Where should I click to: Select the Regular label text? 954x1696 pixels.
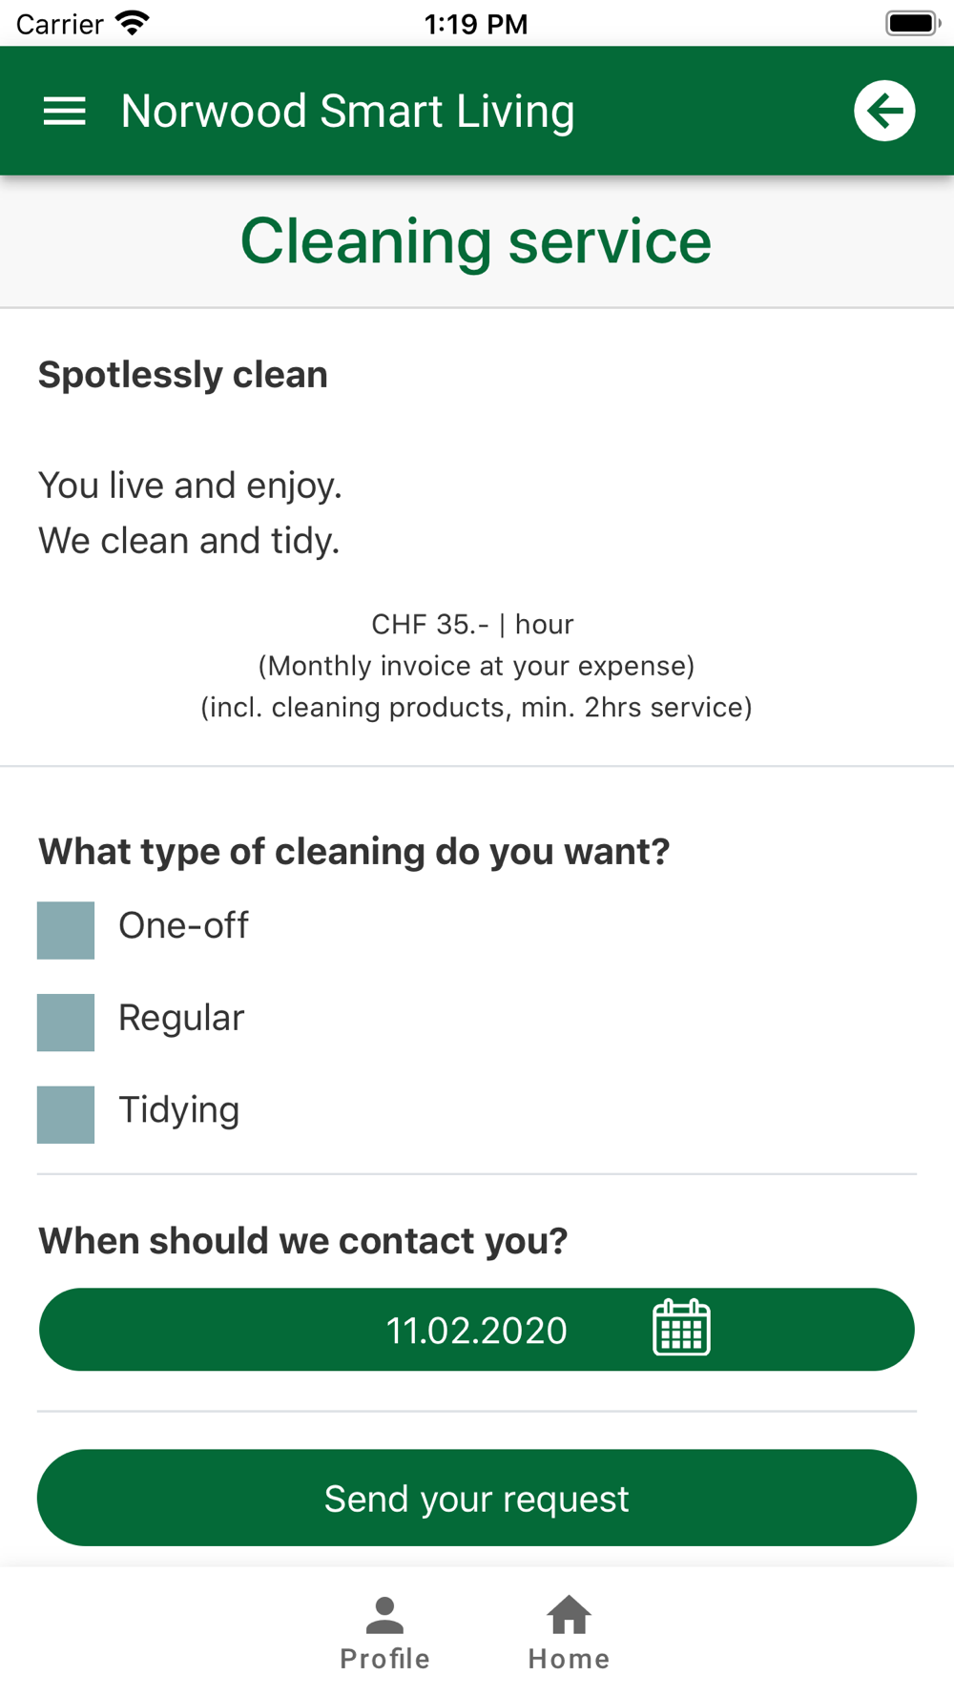(x=181, y=1019)
